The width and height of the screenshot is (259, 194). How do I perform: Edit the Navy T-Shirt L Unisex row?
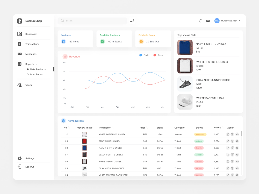tap(228, 148)
